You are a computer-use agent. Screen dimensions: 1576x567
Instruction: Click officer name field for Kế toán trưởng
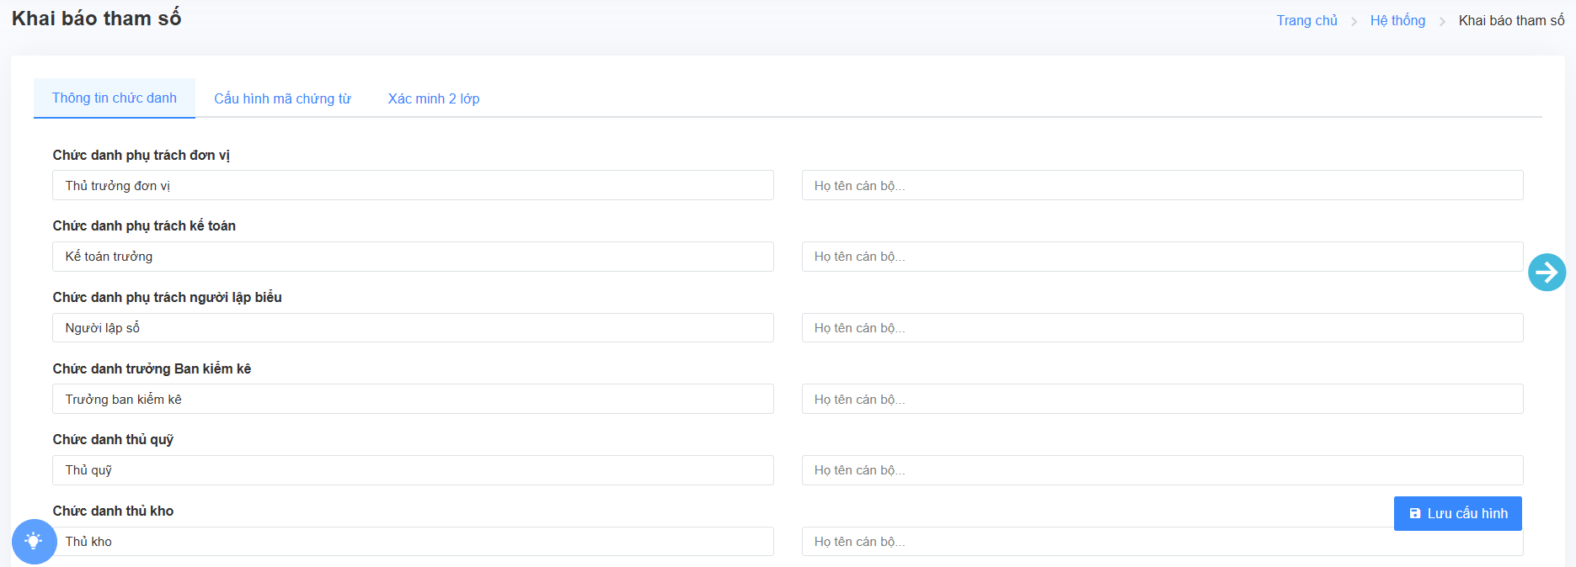coord(1162,257)
